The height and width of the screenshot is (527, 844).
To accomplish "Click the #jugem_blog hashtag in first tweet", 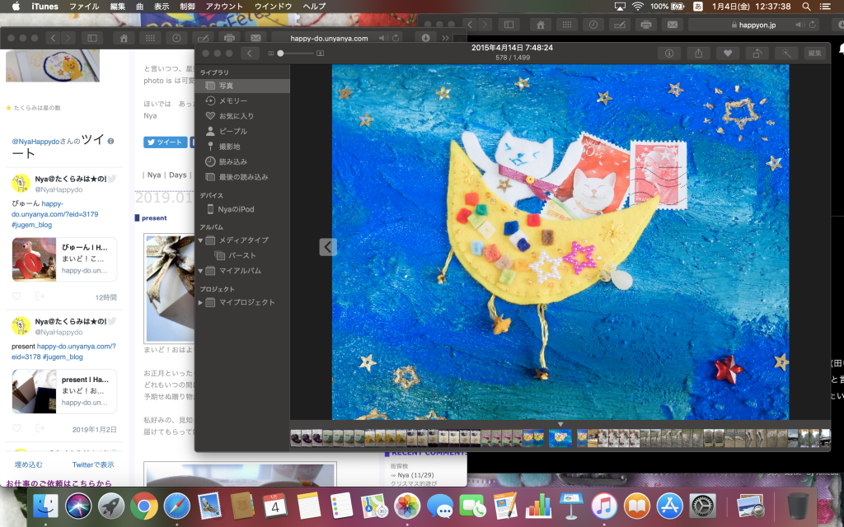I will (x=32, y=225).
